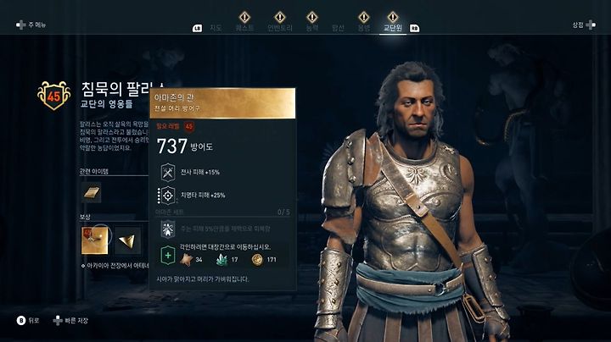The image size is (611, 342).
Task: Click the Amazon set bonus icon
Action: (168, 229)
